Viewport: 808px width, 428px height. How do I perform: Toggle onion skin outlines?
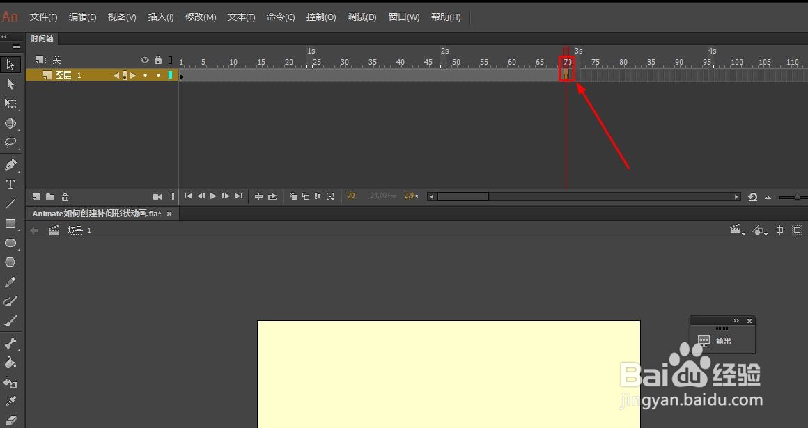click(306, 196)
